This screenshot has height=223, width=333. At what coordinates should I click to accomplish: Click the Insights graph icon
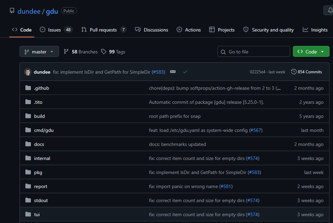[305, 30]
